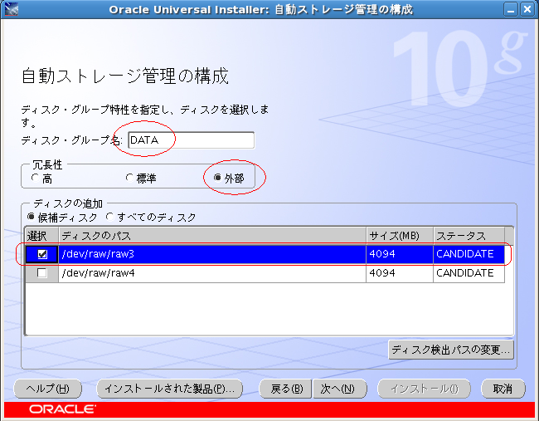Image resolution: width=539 pixels, height=421 pixels.
Task: Select the 外部 redundancy radio button
Action: click(217, 178)
